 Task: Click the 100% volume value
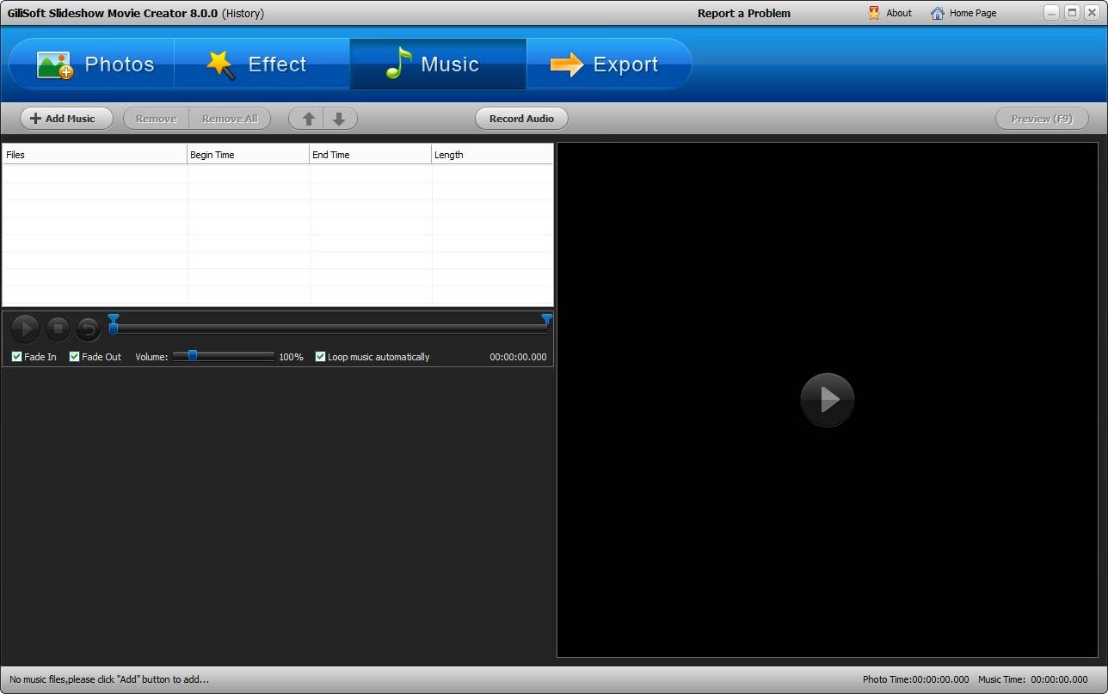tap(291, 357)
